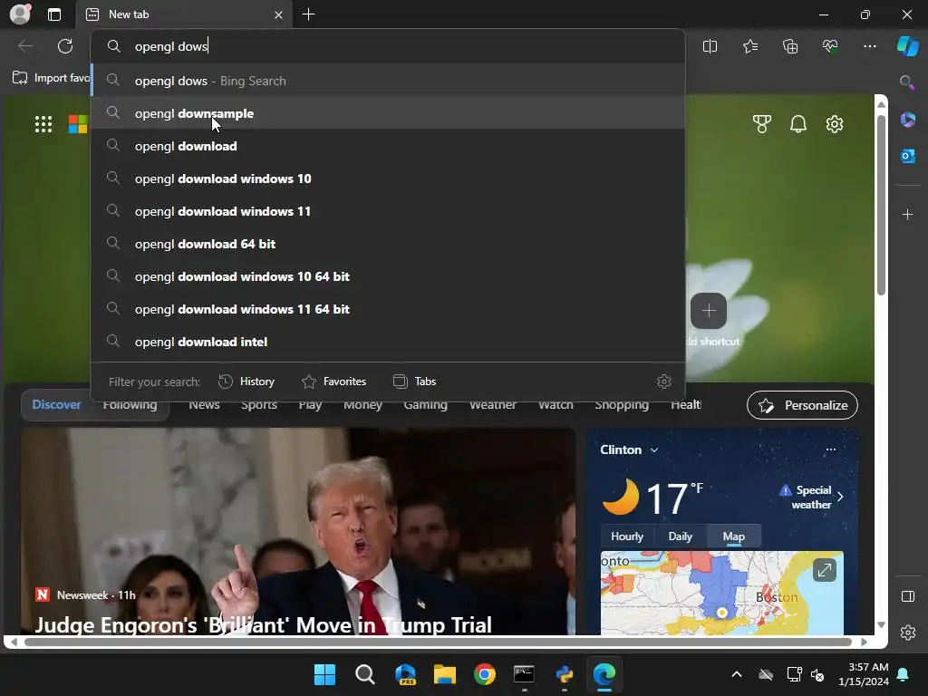Open Microsoft Rewards trophy icon
Image resolution: width=928 pixels, height=696 pixels.
point(761,124)
